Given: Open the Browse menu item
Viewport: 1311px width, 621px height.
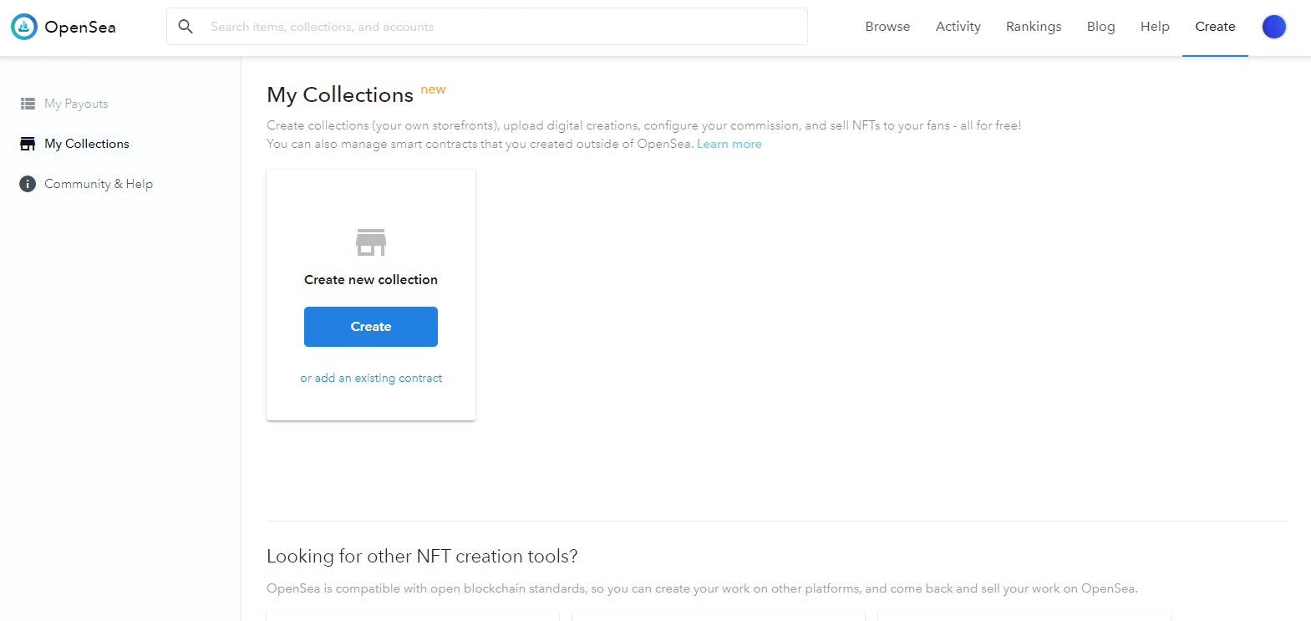Looking at the screenshot, I should (x=887, y=27).
